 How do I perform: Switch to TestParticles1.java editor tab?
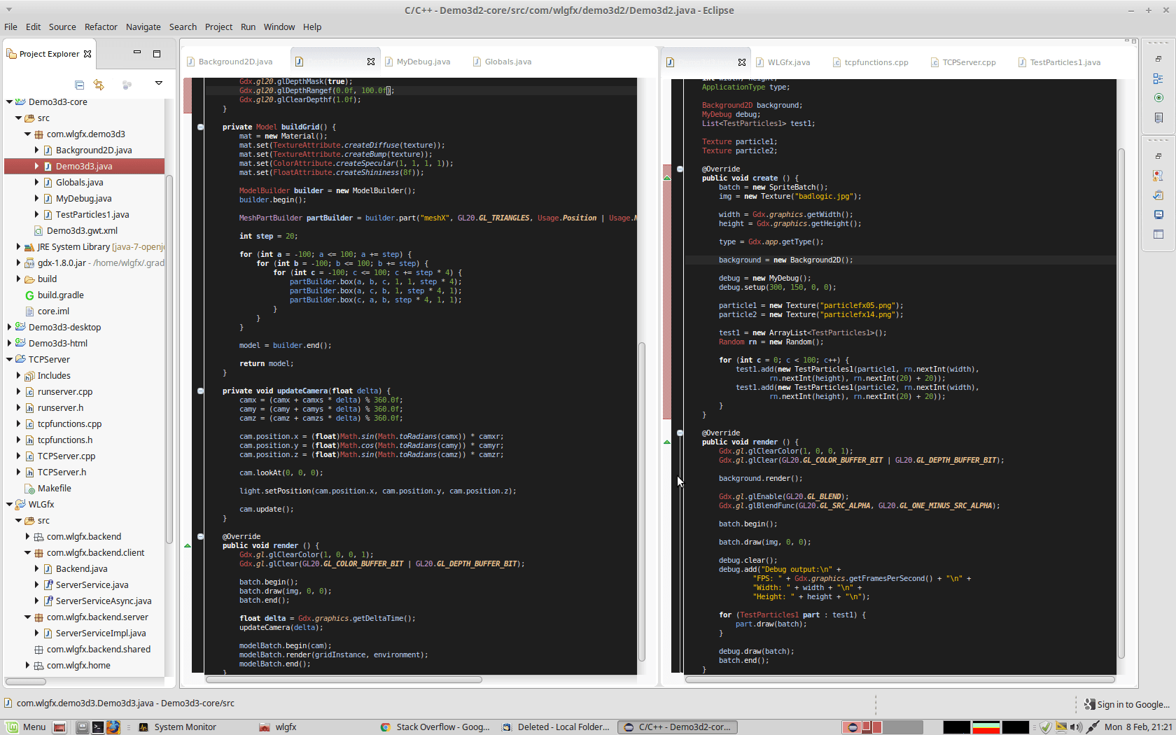1059,62
